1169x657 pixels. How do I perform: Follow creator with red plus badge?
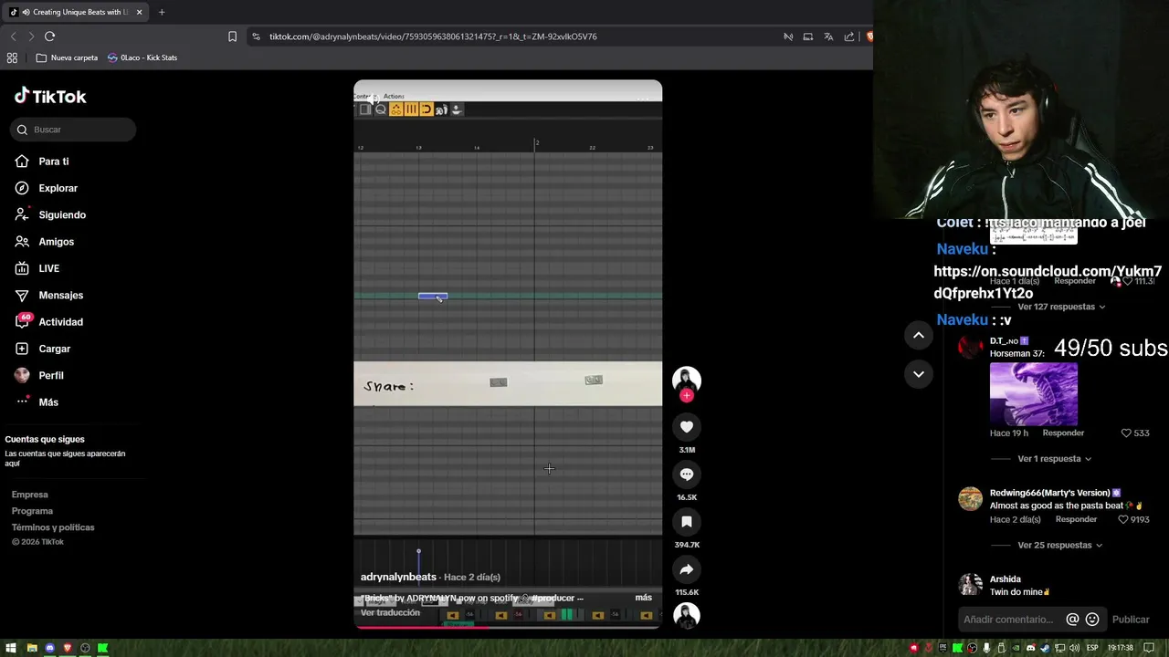click(x=687, y=395)
